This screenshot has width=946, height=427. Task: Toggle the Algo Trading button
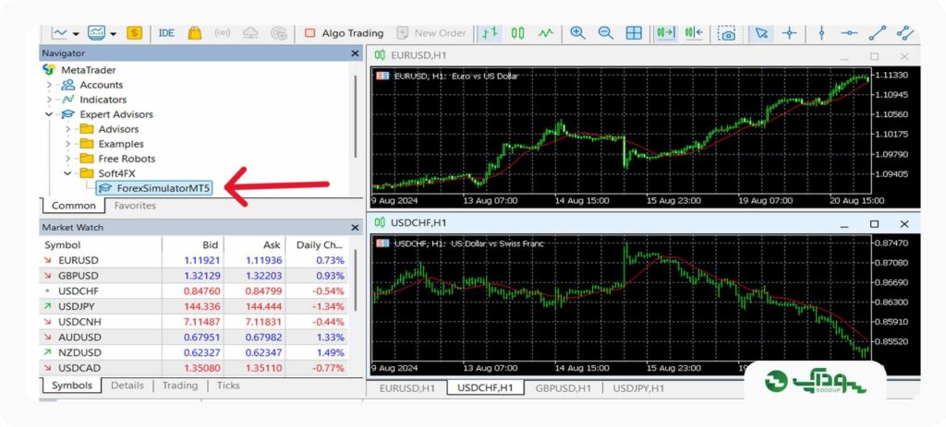344,33
